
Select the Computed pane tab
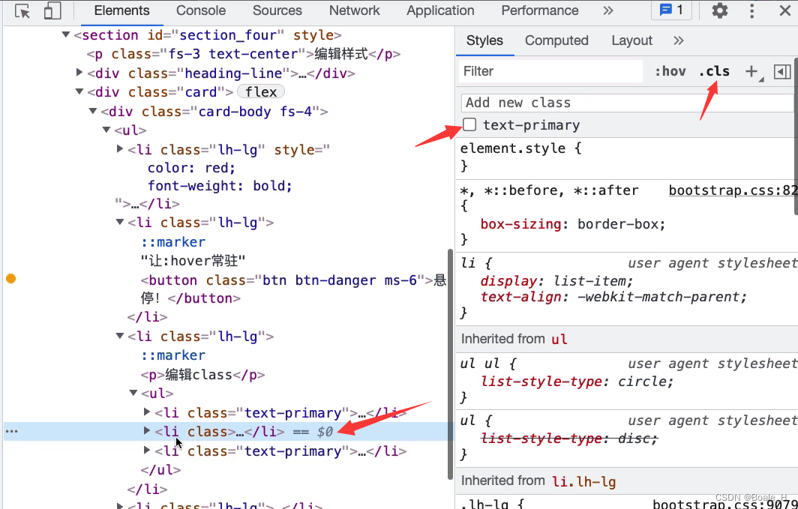click(556, 40)
